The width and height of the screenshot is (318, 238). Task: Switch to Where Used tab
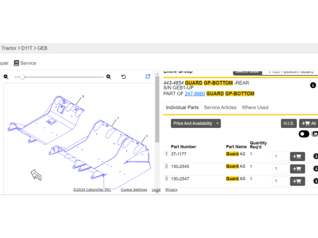(x=255, y=107)
